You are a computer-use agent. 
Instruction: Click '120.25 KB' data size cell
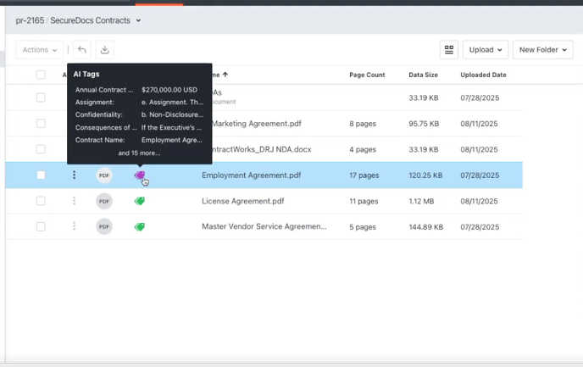[425, 175]
